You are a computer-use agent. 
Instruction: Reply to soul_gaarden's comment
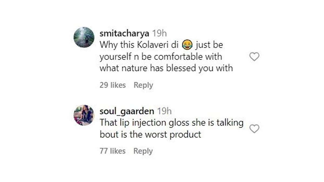click(x=143, y=151)
